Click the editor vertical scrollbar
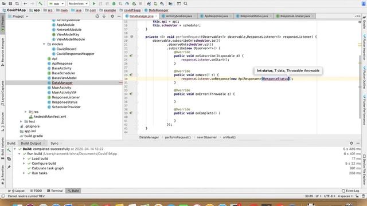 tap(360, 86)
